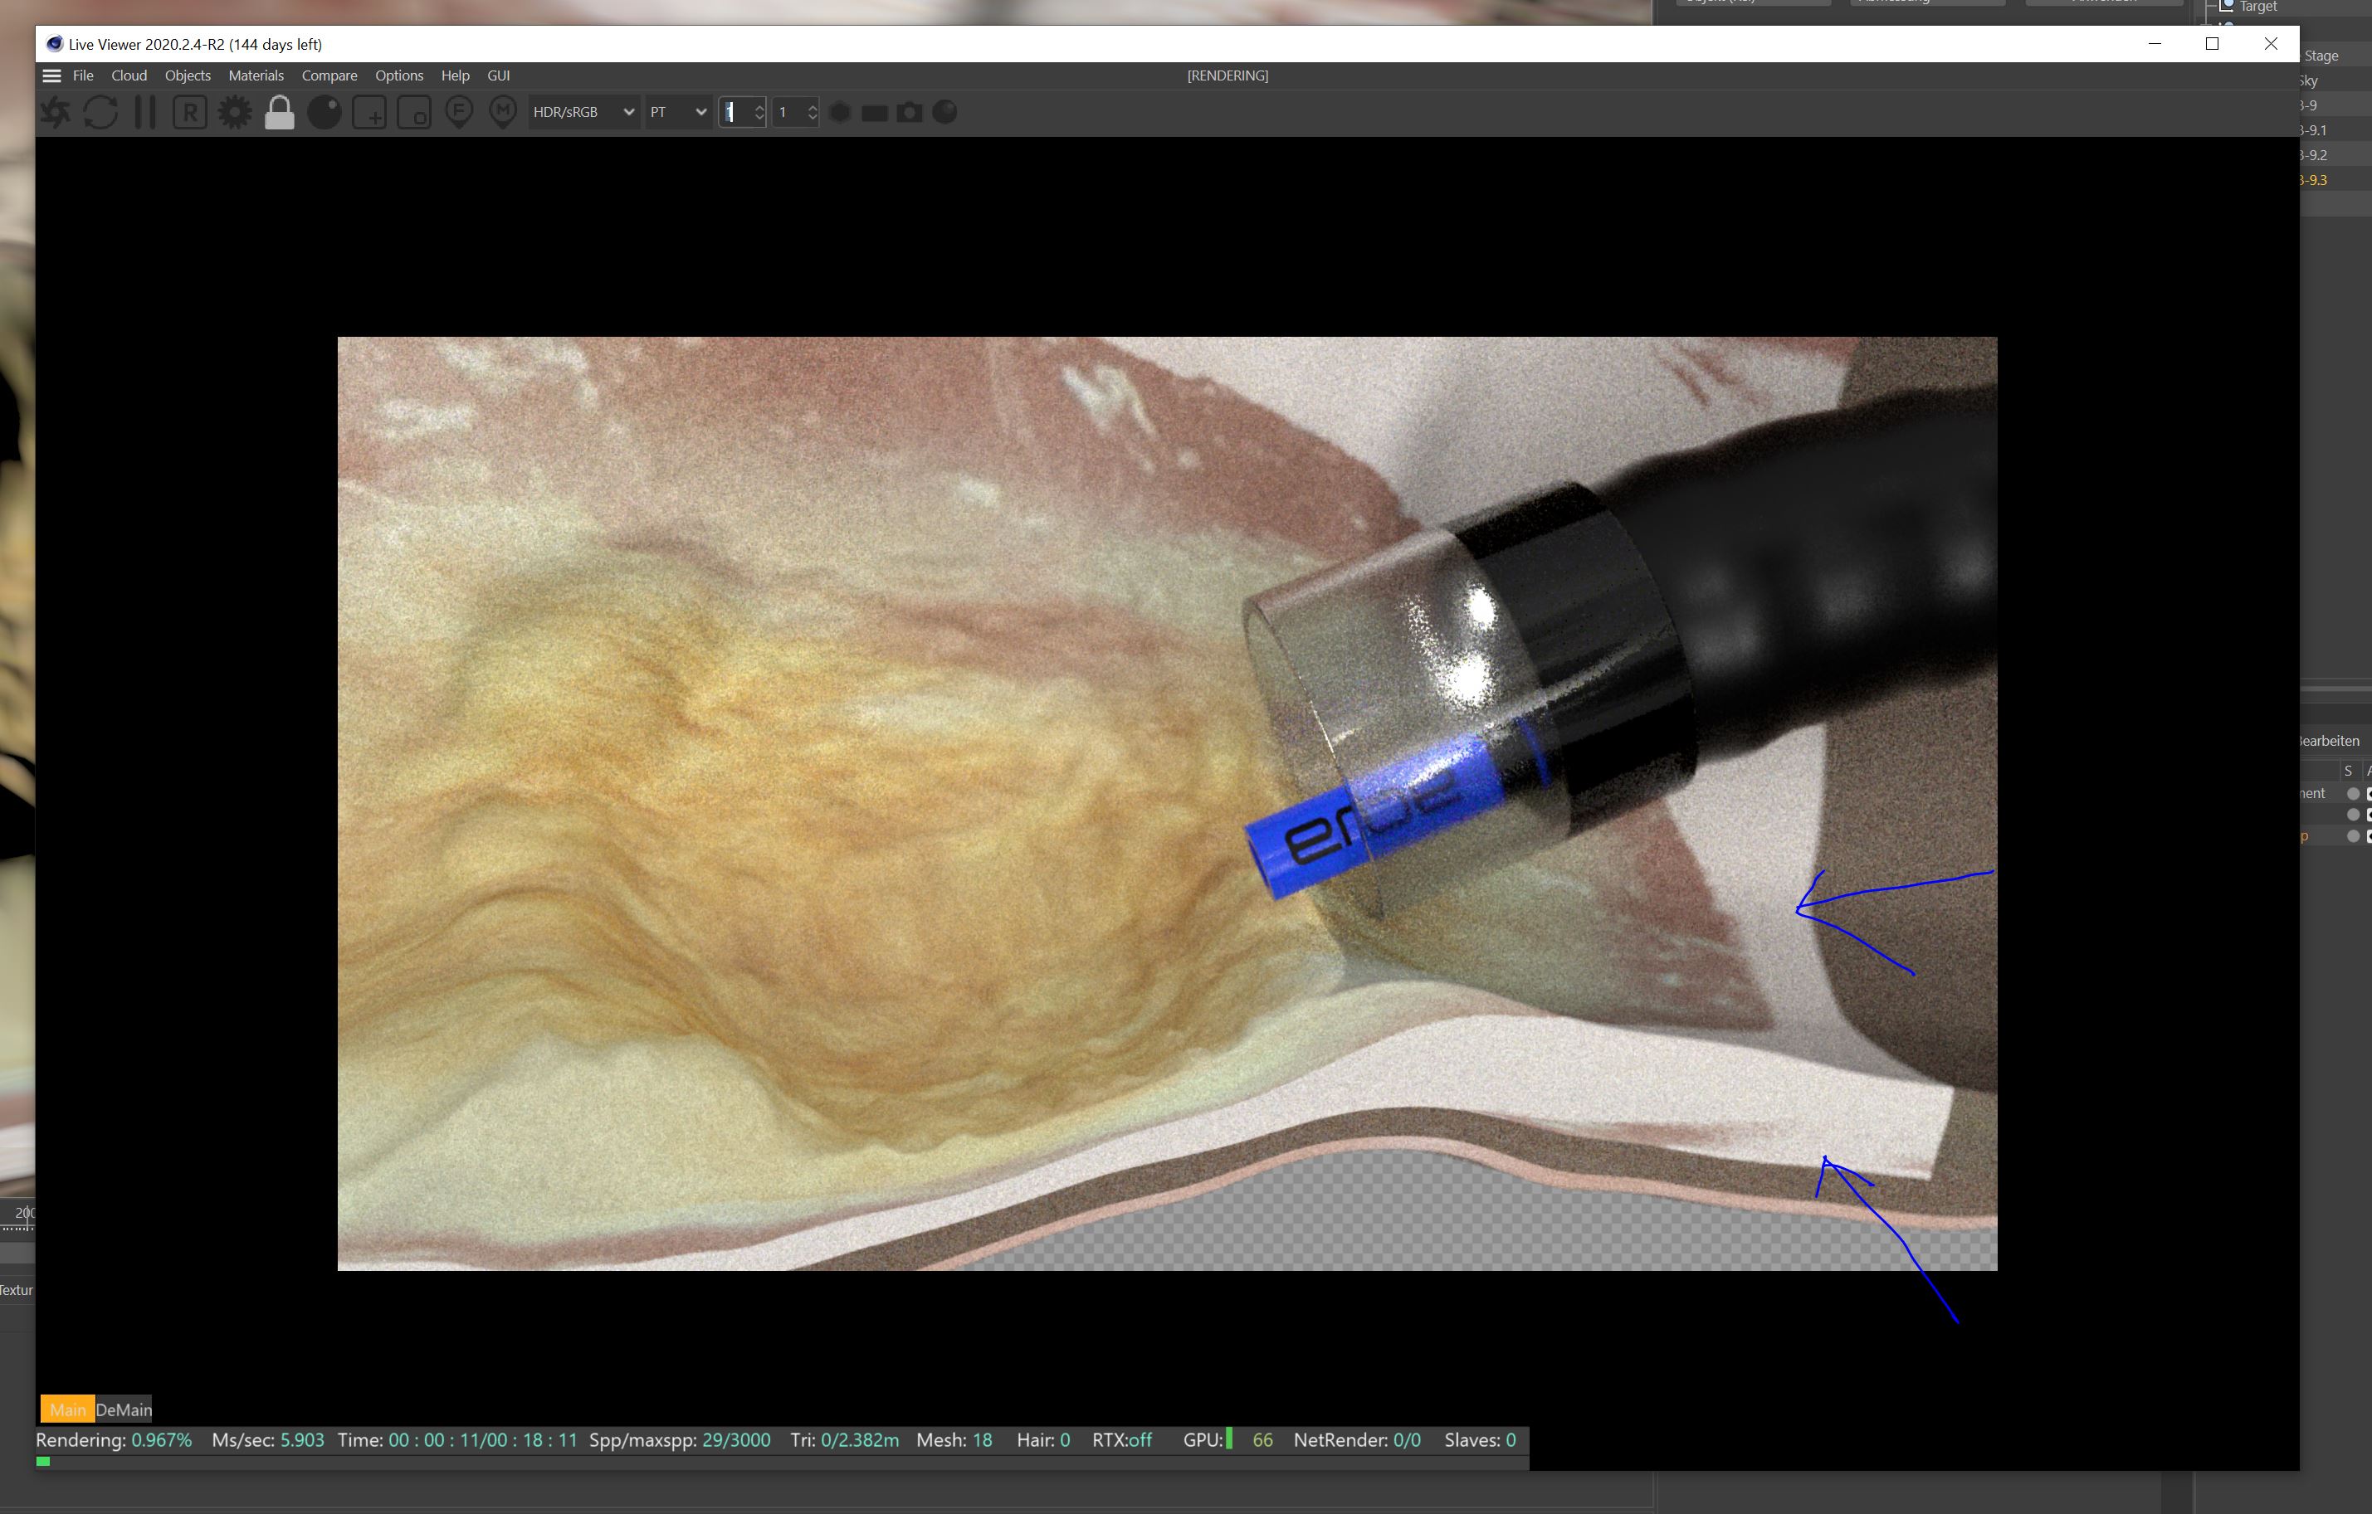Toggle the resolution lock icon
The height and width of the screenshot is (1514, 2372).
point(280,112)
